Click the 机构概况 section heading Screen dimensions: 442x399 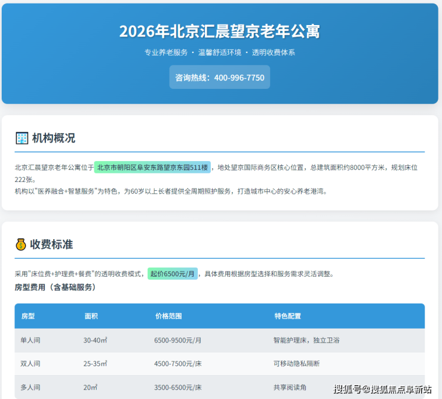(x=54, y=138)
